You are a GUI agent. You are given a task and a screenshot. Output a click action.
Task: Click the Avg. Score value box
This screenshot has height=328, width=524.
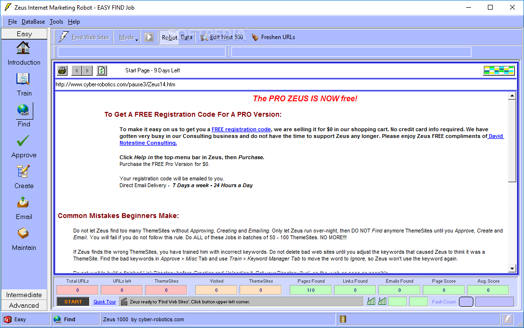pos(488,290)
